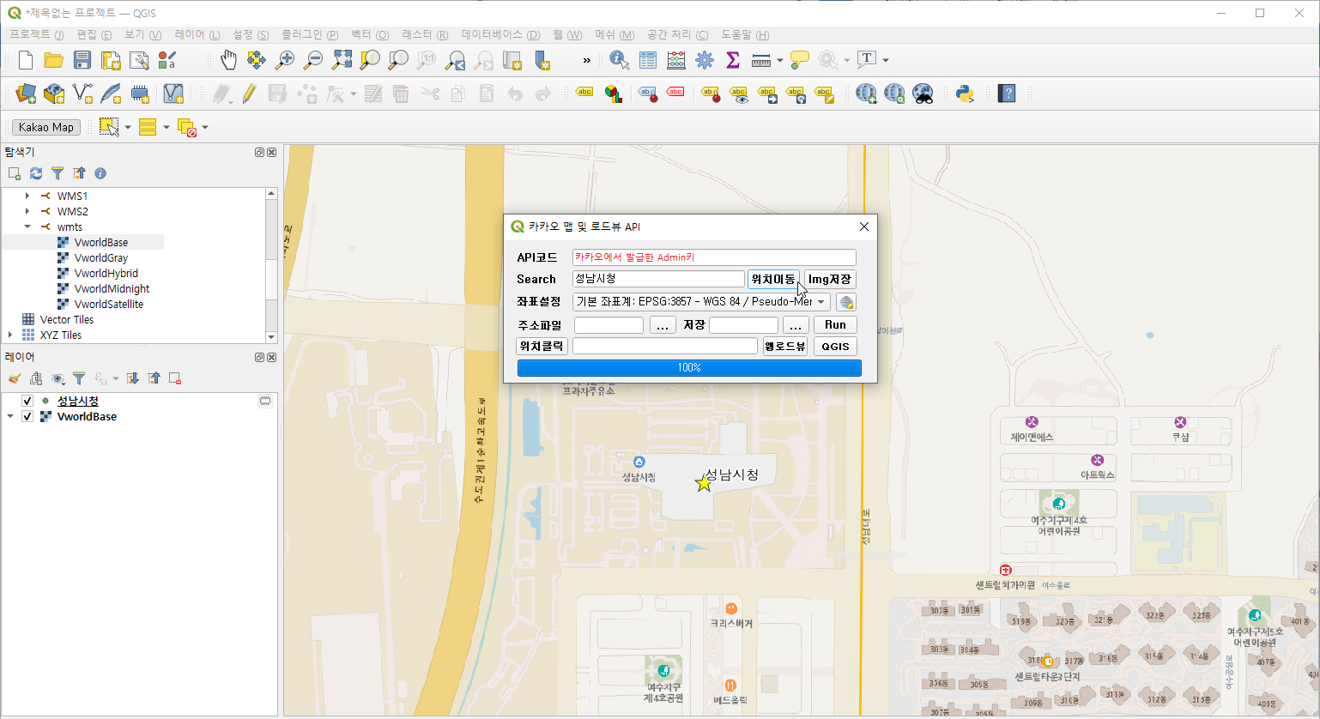
Task: Open Layer Styling brush icon in Layers panel
Action: 15,378
